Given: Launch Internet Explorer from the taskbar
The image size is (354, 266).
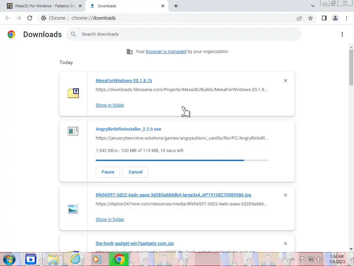Looking at the screenshot, I should (x=75, y=259).
